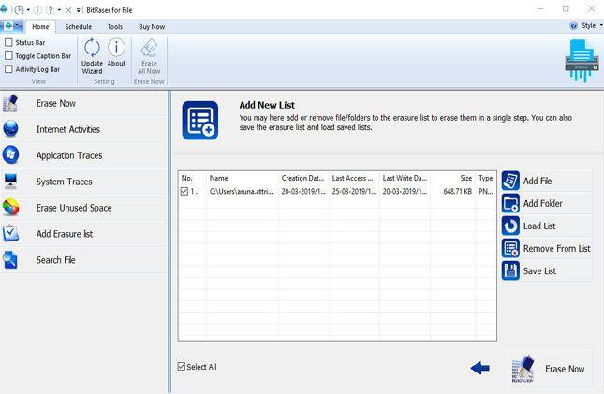Image resolution: width=604 pixels, height=394 pixels.
Task: Click Remove From List icon
Action: (x=511, y=248)
